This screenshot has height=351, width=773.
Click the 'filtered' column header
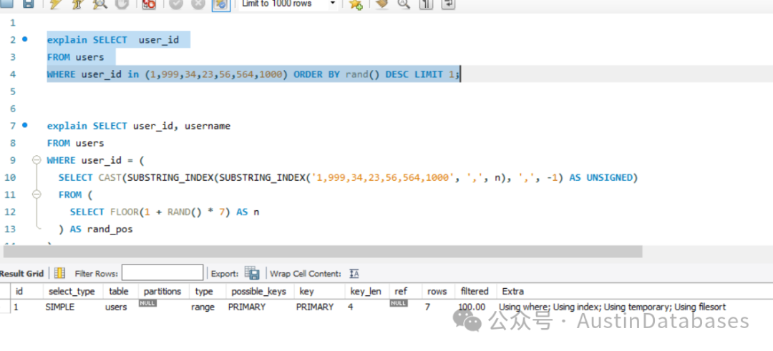pyautogui.click(x=475, y=292)
